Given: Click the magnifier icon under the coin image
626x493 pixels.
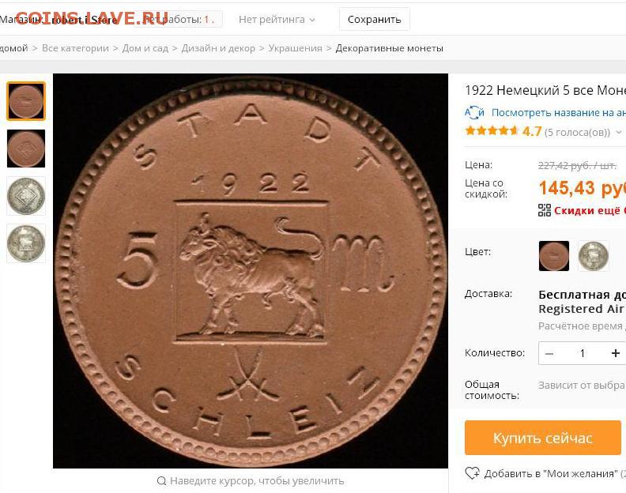Looking at the screenshot, I should point(161,480).
